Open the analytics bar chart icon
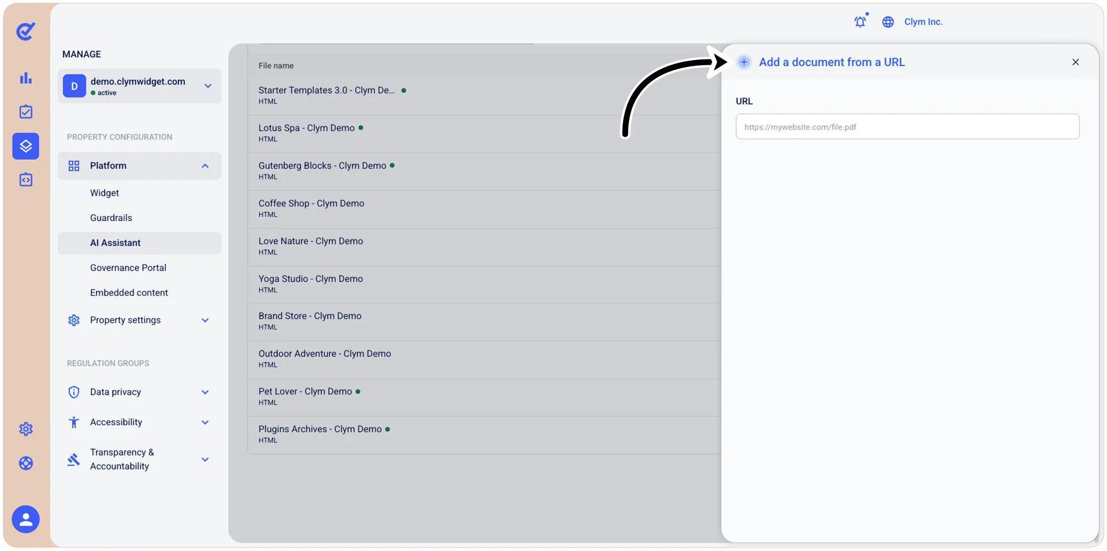 [26, 78]
